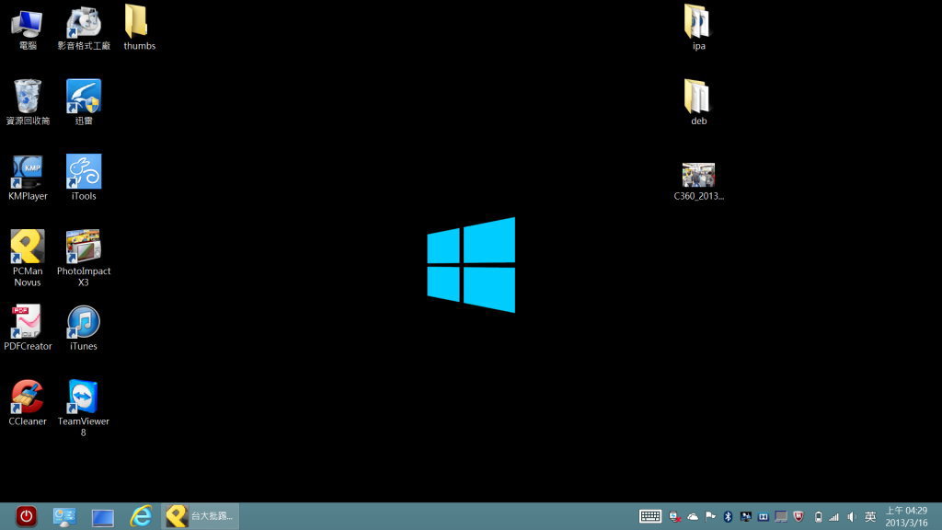Open the wireless signal bars icon
942x530 pixels.
833,517
